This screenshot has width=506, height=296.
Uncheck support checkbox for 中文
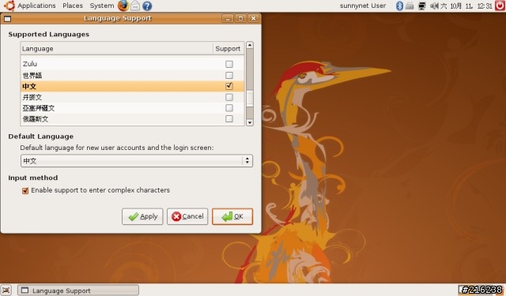pos(229,86)
